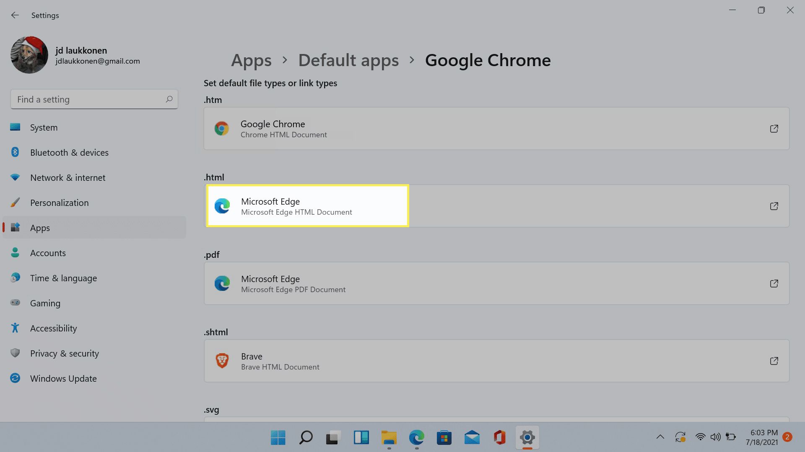Screen dimensions: 805x452
Task: Open external-link icon on the .htm row
Action: 774,128
